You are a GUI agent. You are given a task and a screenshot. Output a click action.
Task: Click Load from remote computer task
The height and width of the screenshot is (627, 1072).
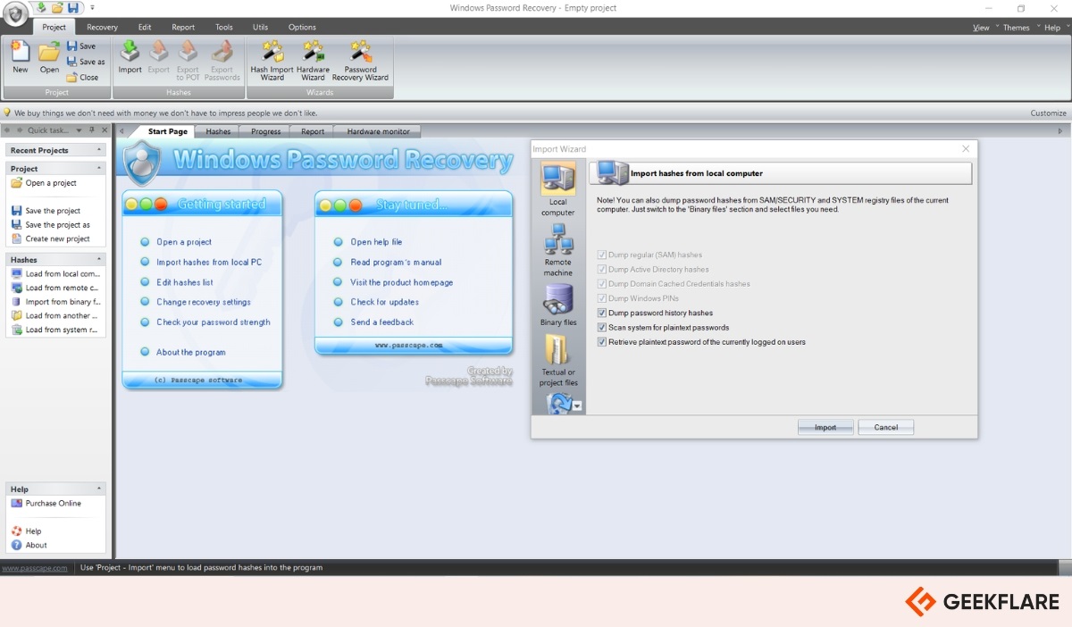tap(55, 288)
